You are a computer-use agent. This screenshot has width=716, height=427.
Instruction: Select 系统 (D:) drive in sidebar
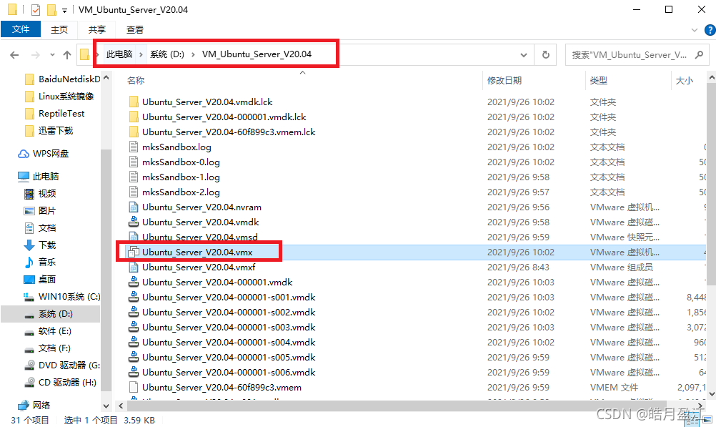[49, 314]
